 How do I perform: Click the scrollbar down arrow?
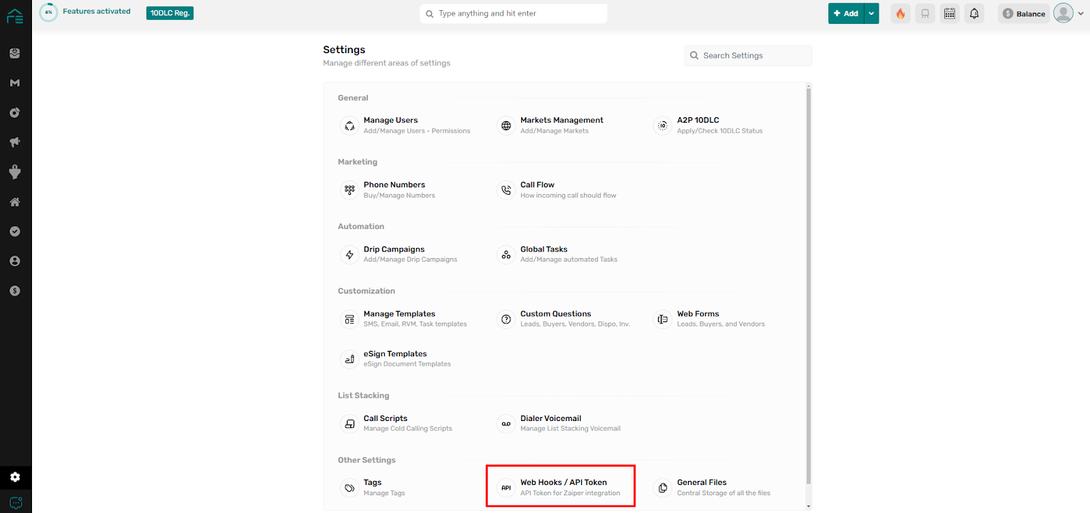pos(809,506)
